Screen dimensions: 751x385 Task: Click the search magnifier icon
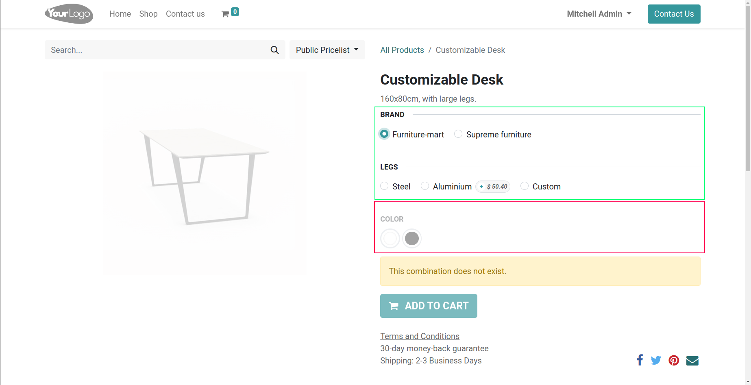(x=275, y=50)
